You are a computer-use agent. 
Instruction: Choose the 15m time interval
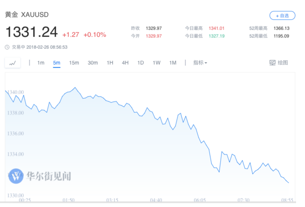74,63
